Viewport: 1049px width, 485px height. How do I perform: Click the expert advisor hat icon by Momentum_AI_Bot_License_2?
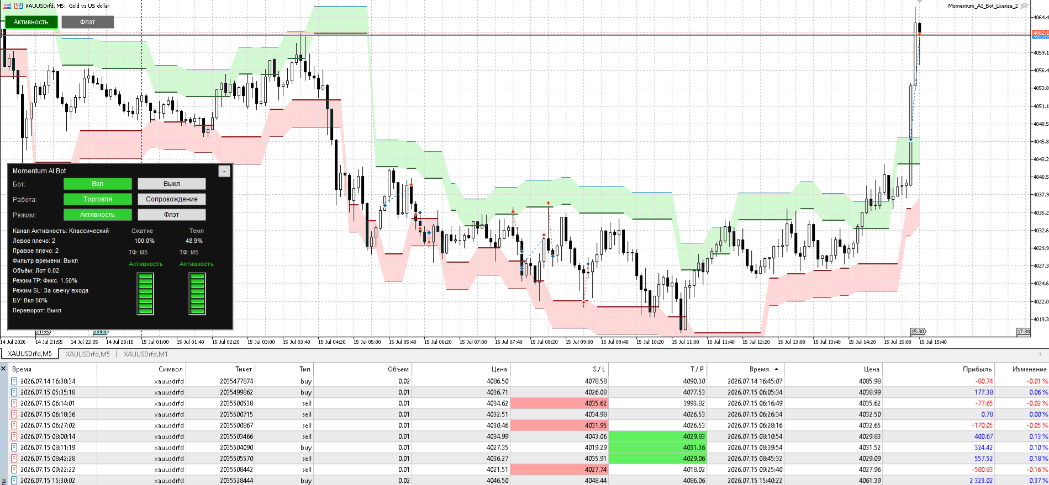coord(1025,6)
